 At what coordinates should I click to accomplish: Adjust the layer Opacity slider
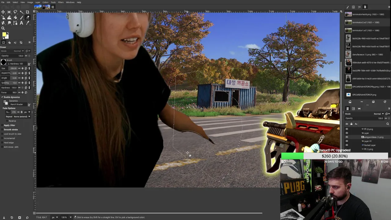(364, 118)
